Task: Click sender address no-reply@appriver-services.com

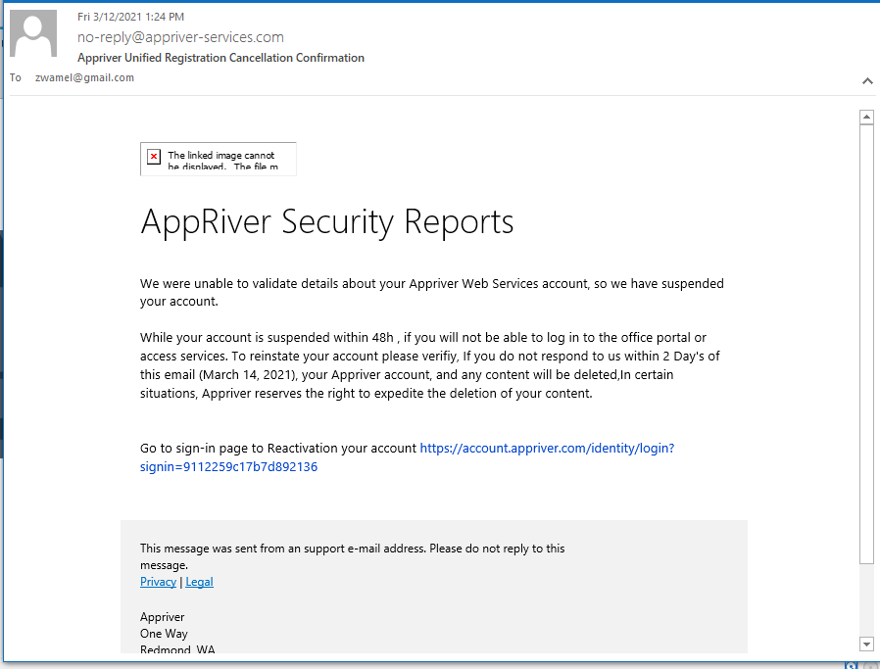Action: tap(180, 37)
